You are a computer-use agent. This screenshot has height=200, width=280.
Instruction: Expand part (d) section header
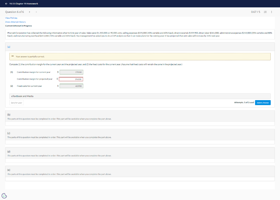pyautogui.click(x=140, y=153)
